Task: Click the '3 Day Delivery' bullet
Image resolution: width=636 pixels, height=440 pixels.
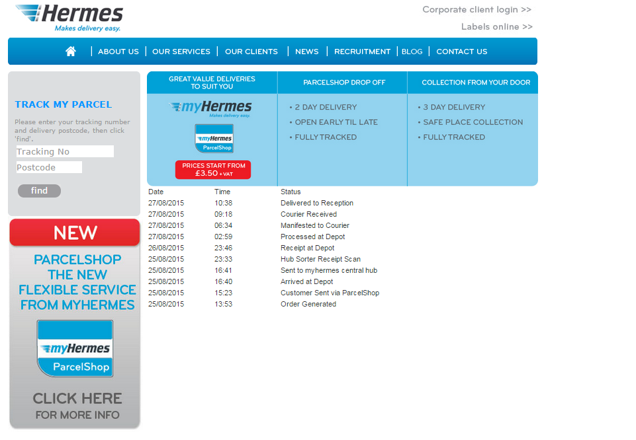Action: point(454,107)
